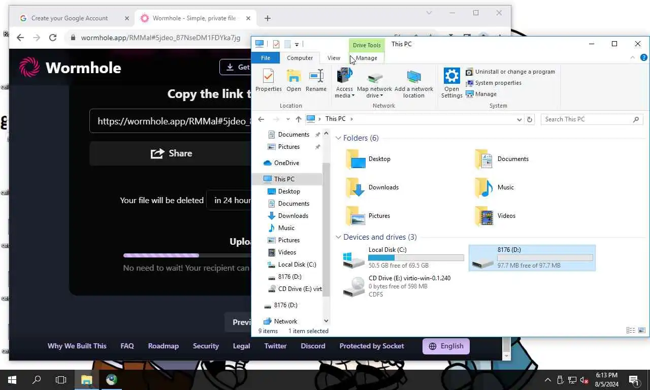Click the File Explorer taskbar icon

pyautogui.click(x=86, y=380)
